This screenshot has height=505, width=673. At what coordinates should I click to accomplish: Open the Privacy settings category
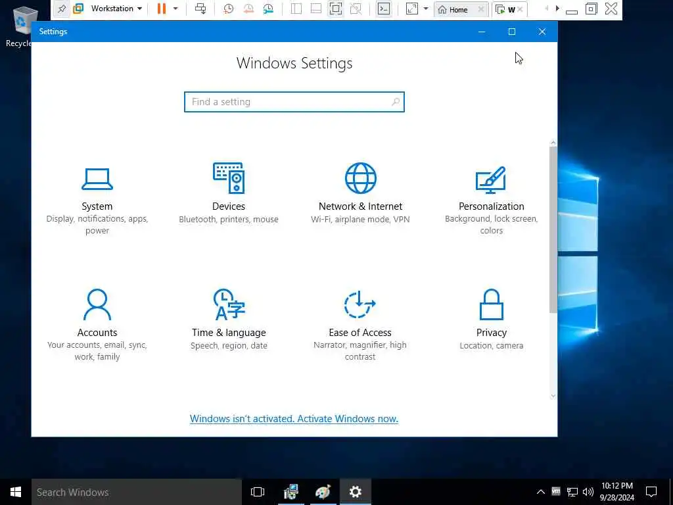pyautogui.click(x=491, y=320)
